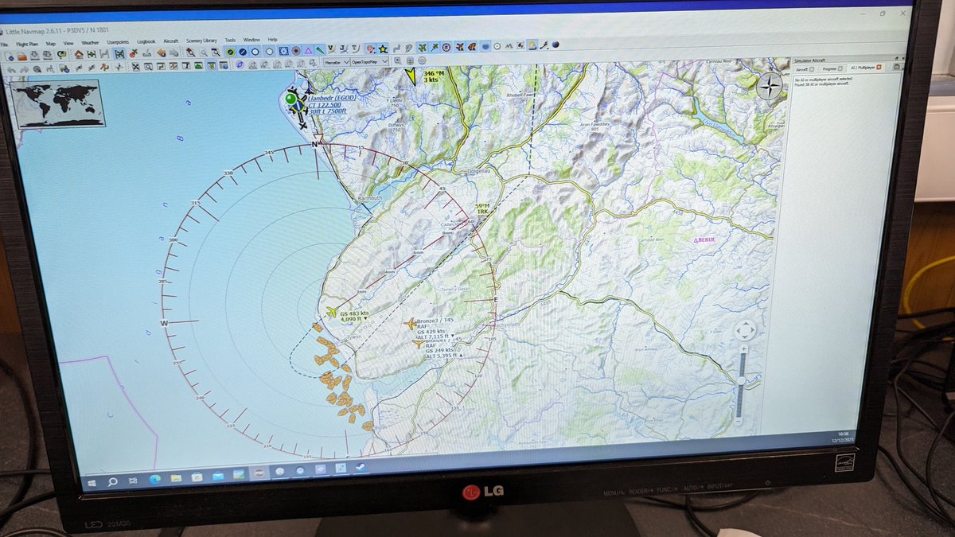Select Llanbedr (EGOD) airport label on map
Viewport: 955px width, 537px height.
(331, 96)
